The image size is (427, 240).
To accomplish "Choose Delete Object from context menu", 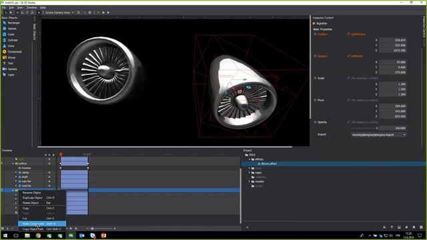I will tap(42, 203).
